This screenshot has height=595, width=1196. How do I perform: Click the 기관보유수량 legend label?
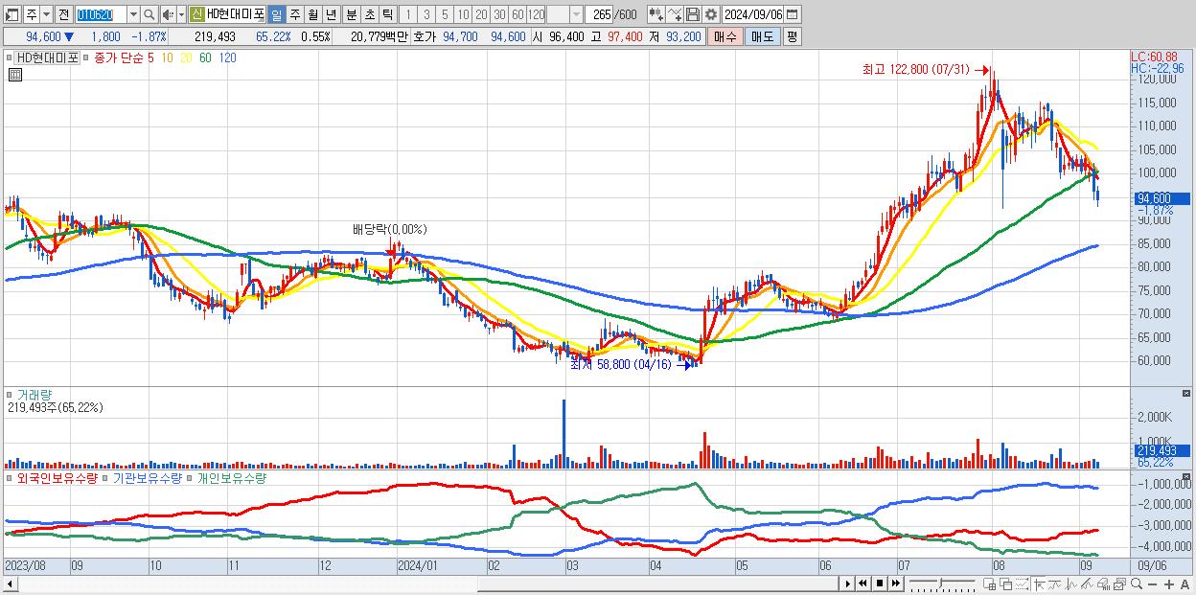(146, 477)
